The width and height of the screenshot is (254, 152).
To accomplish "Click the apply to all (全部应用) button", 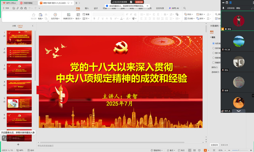I will point(214,145).
